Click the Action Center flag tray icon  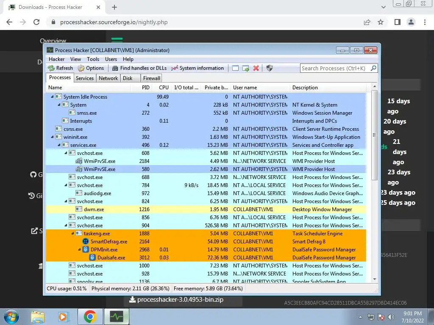point(381,317)
